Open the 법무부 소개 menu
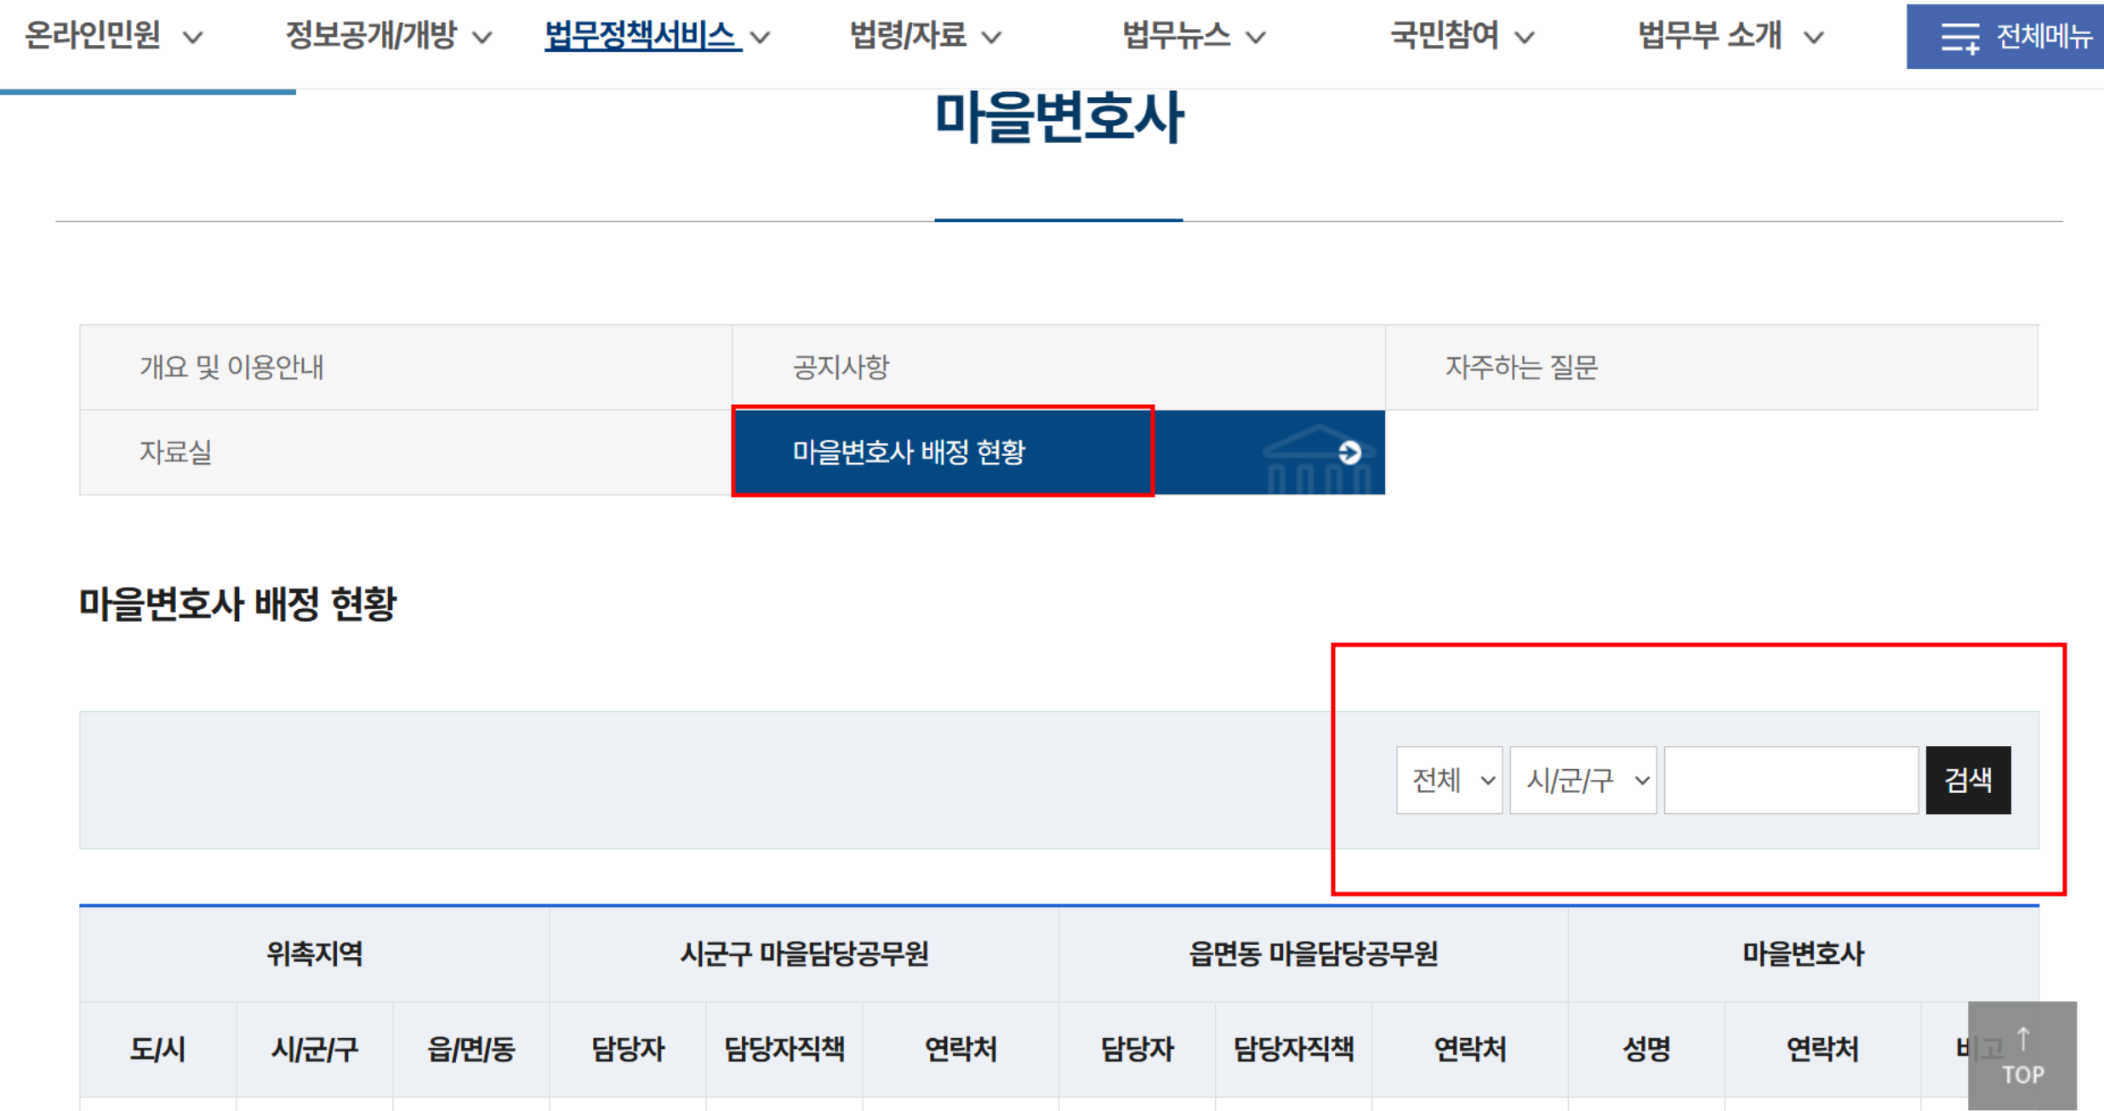 [1710, 36]
